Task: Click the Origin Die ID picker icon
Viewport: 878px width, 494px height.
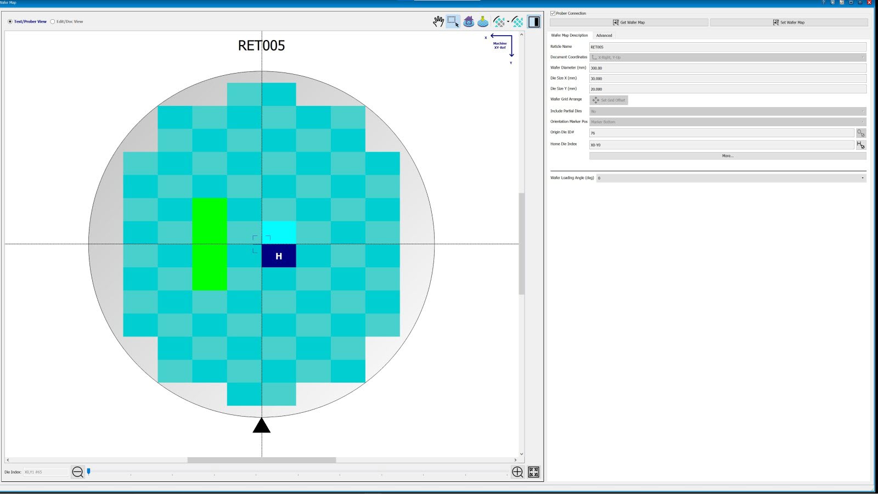Action: coord(862,133)
